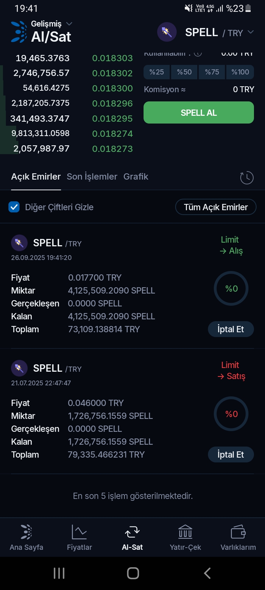Image resolution: width=265 pixels, height=590 pixels.
Task: Cancel the 0.017700 TRY buy order
Action: pos(231,329)
